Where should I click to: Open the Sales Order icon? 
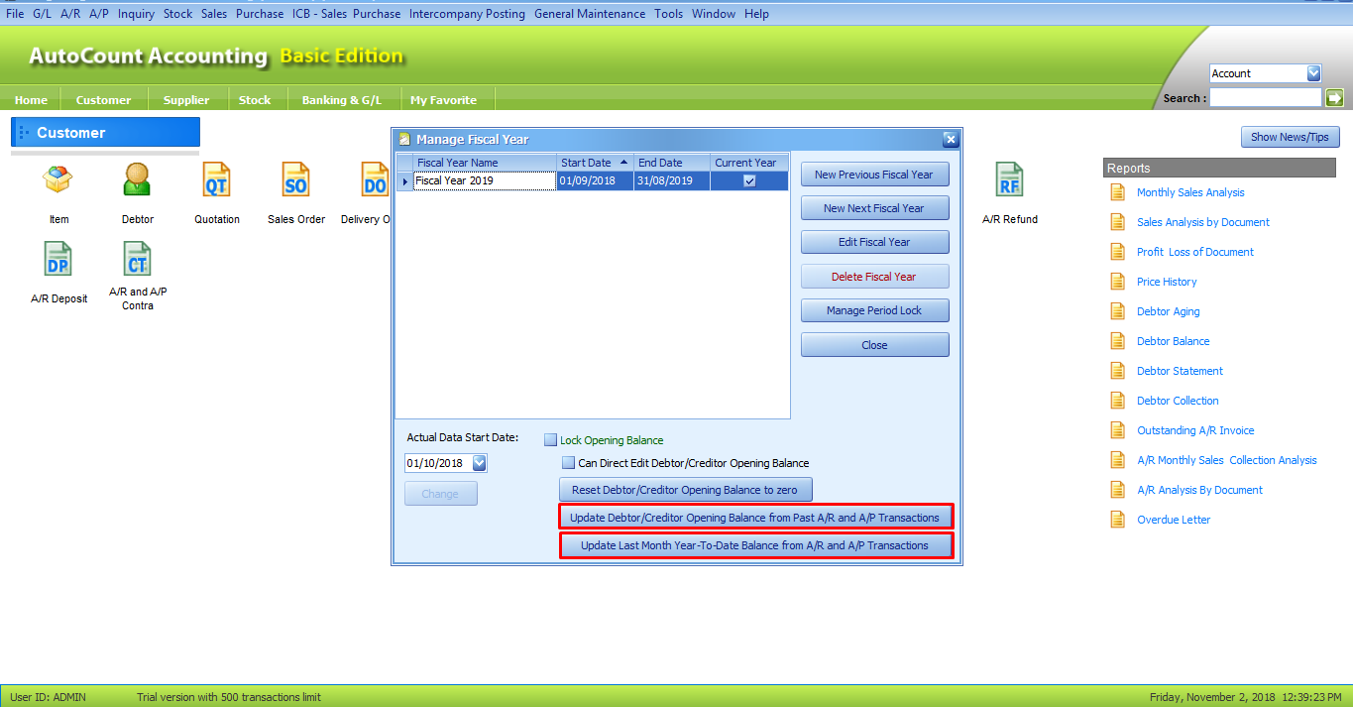click(x=296, y=181)
